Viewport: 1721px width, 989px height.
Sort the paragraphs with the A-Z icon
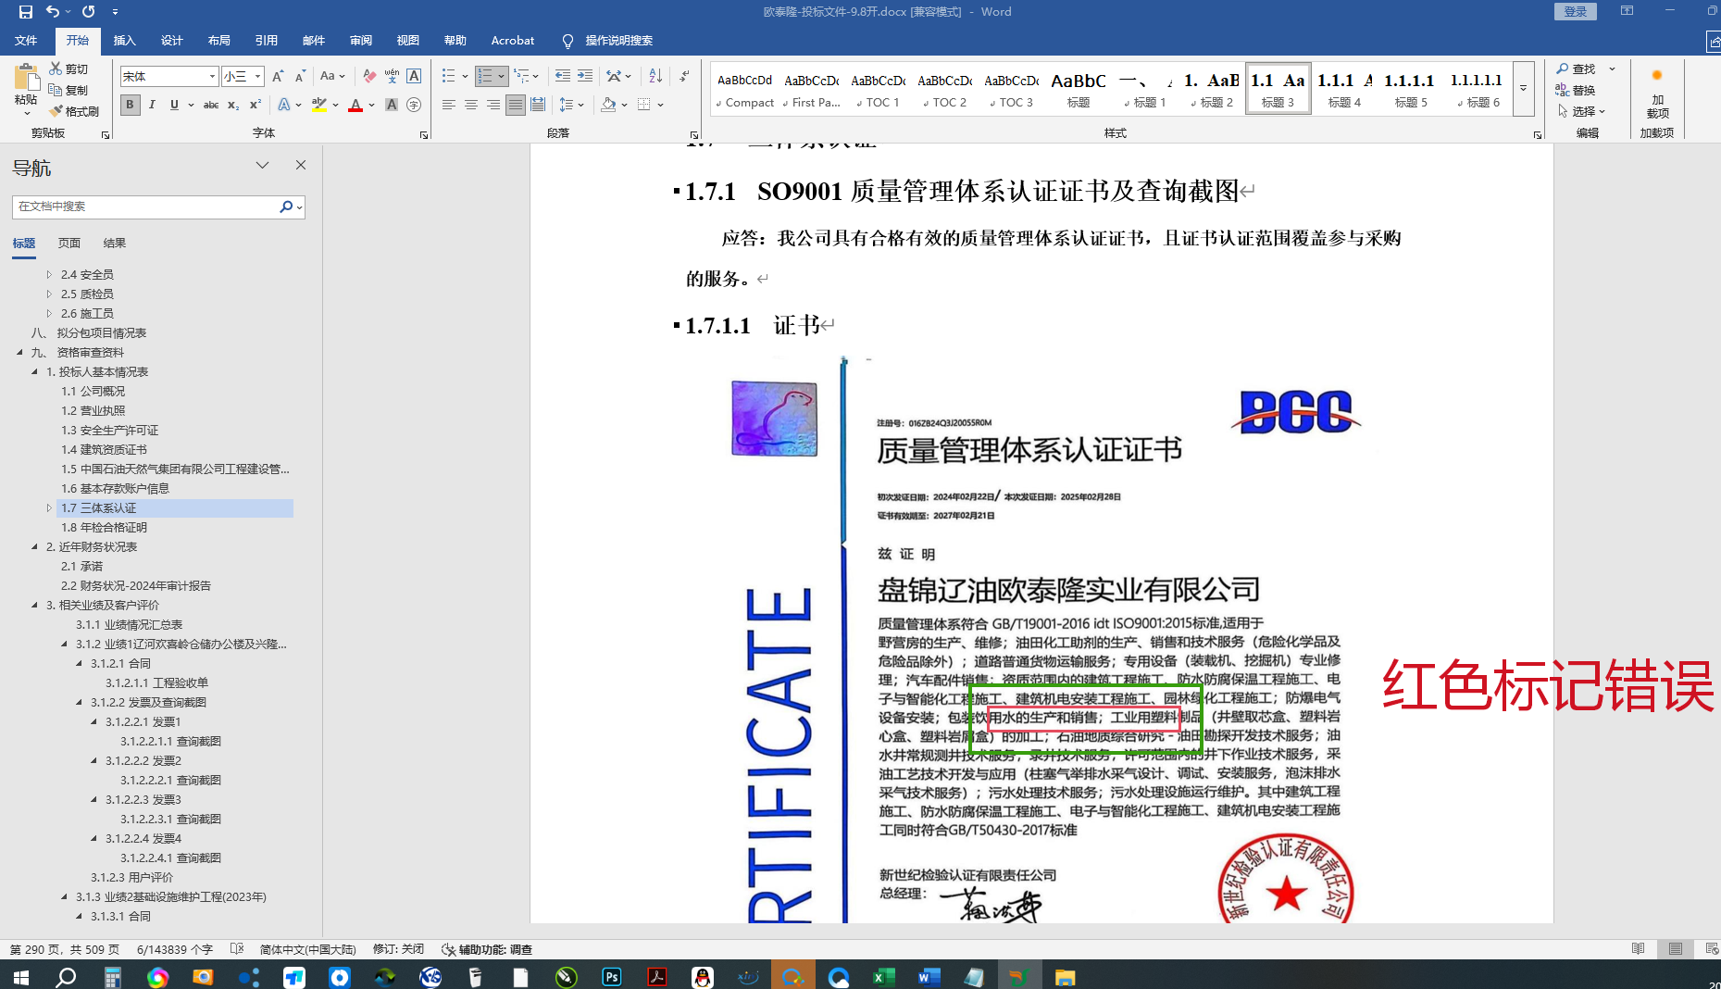point(655,76)
